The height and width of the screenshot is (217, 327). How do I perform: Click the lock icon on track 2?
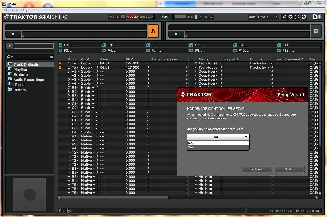tap(60, 67)
